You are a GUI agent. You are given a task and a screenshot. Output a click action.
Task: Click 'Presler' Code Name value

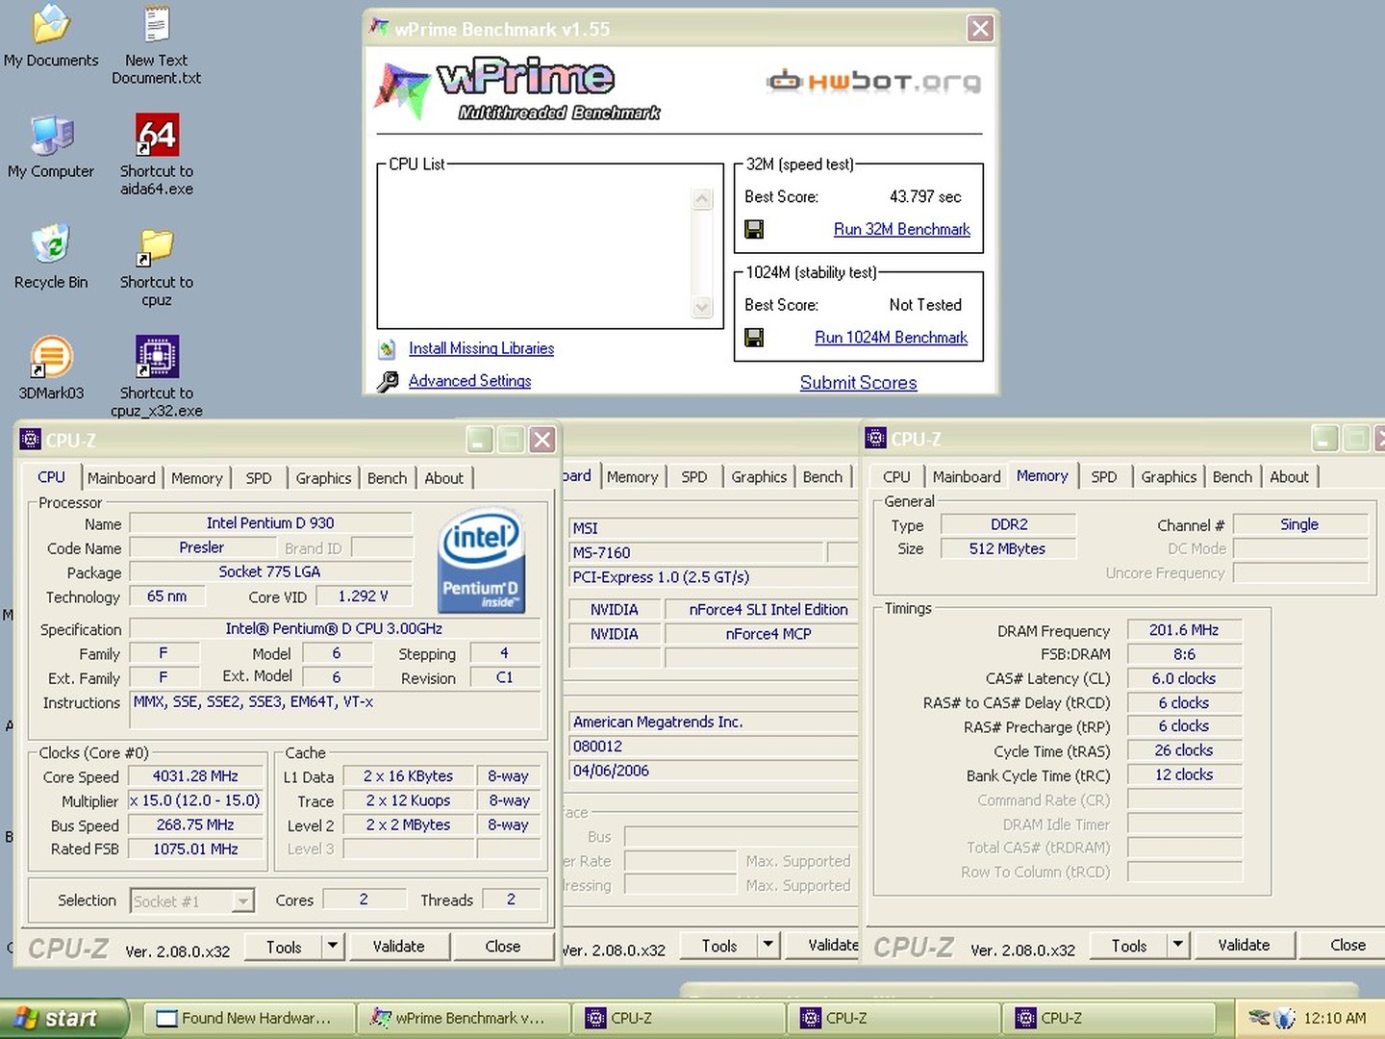[201, 547]
